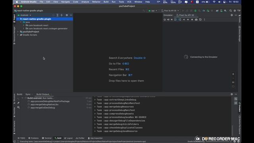254x143 pixels.
Task: Switch to the Sync tab in Build panel
Action: (28, 94)
